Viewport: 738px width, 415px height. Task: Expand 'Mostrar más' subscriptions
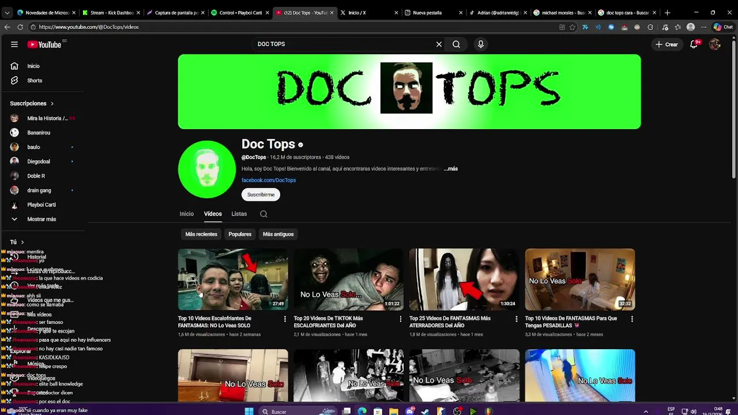[x=42, y=219]
